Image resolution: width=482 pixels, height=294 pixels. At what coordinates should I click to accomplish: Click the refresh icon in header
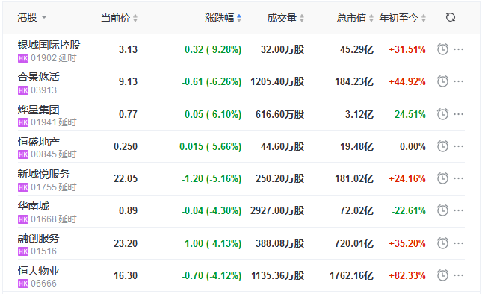[451, 17]
